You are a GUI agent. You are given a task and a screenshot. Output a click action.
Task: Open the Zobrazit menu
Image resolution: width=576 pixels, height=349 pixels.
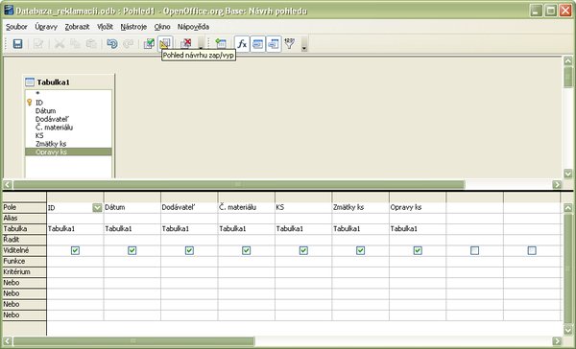77,27
